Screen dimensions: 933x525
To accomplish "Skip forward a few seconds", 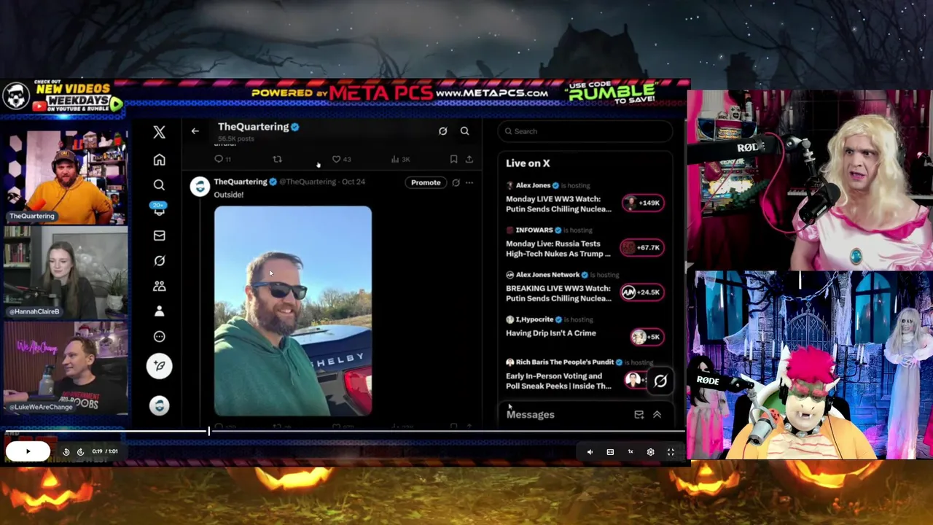I will 80,452.
